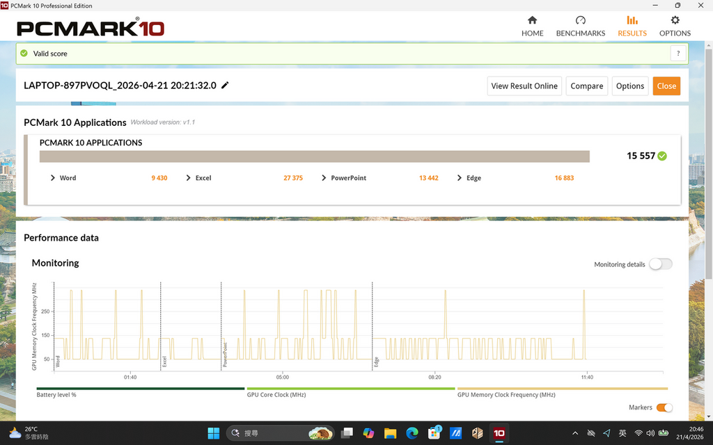
Task: Open the Wi-Fi network tray icon
Action: pyautogui.click(x=638, y=433)
